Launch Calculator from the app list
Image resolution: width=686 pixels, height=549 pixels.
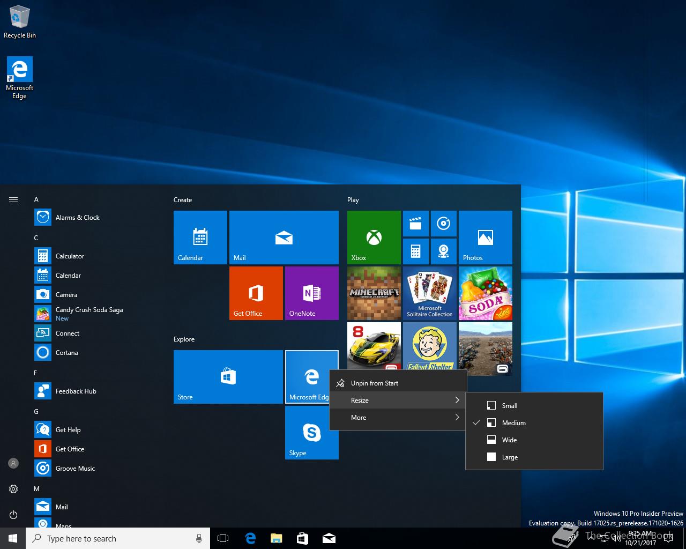96,256
